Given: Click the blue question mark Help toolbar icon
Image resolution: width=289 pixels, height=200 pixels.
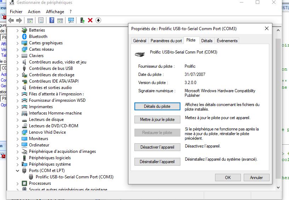Looking at the screenshot, I should coord(52,20).
